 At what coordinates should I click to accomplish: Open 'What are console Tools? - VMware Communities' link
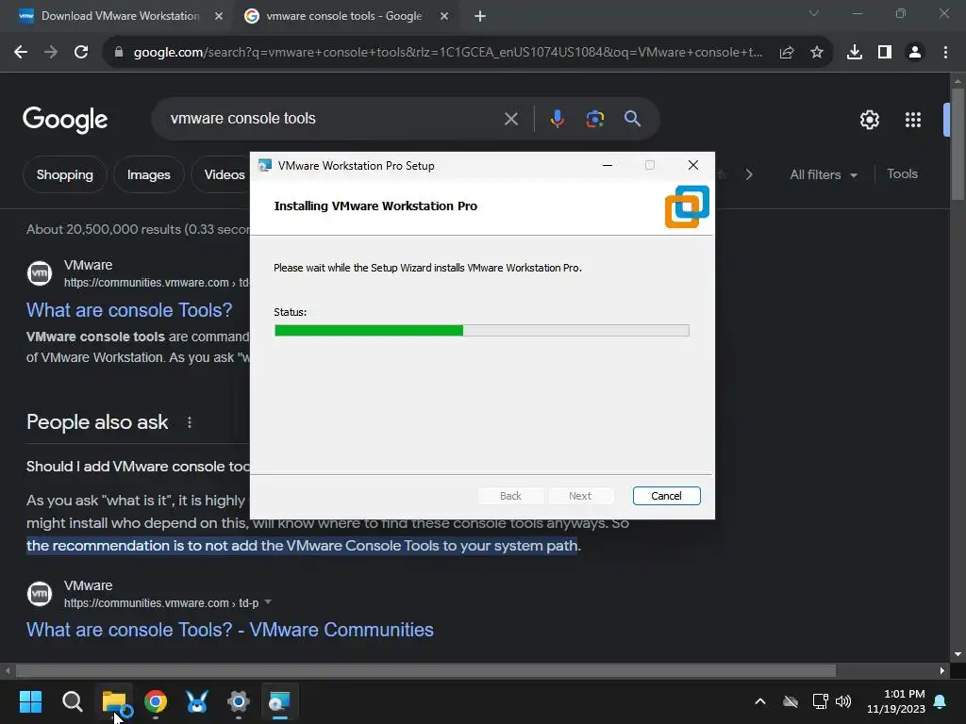click(230, 630)
